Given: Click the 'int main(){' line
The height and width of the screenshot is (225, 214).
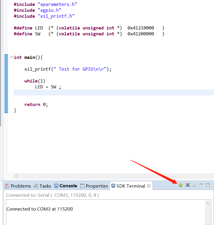Looking at the screenshot, I should (28, 57).
